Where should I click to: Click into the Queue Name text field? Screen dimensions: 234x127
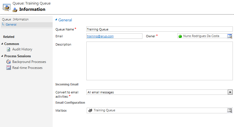pos(160,29)
